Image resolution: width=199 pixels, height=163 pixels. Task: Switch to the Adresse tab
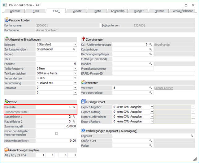pyautogui.click(x=15, y=11)
